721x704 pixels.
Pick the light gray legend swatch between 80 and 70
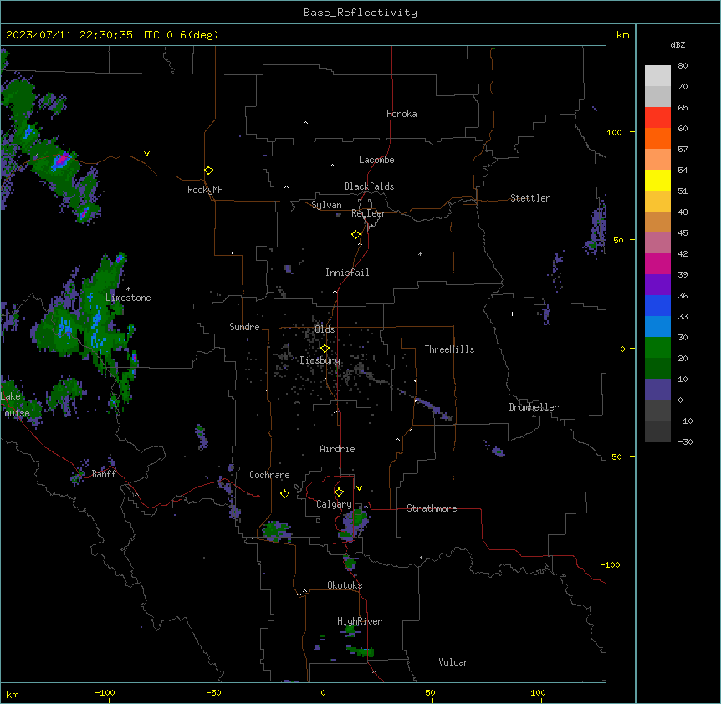[x=657, y=76]
